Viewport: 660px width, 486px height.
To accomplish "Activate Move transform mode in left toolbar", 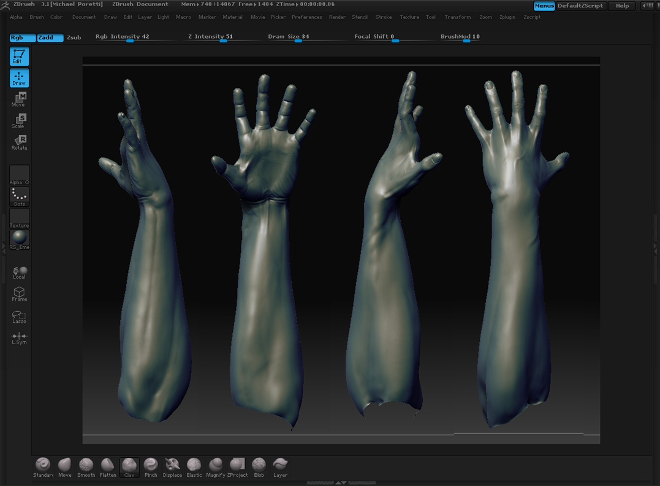I will (20, 99).
